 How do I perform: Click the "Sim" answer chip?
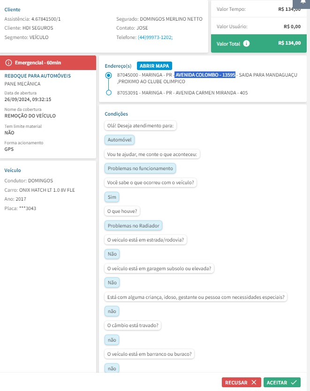(112, 197)
